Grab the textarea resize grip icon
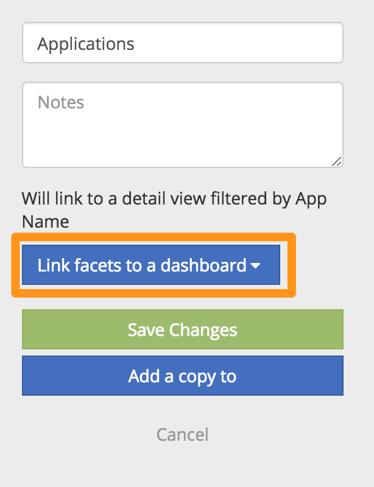Screen dimensions: 374x487 337,161
